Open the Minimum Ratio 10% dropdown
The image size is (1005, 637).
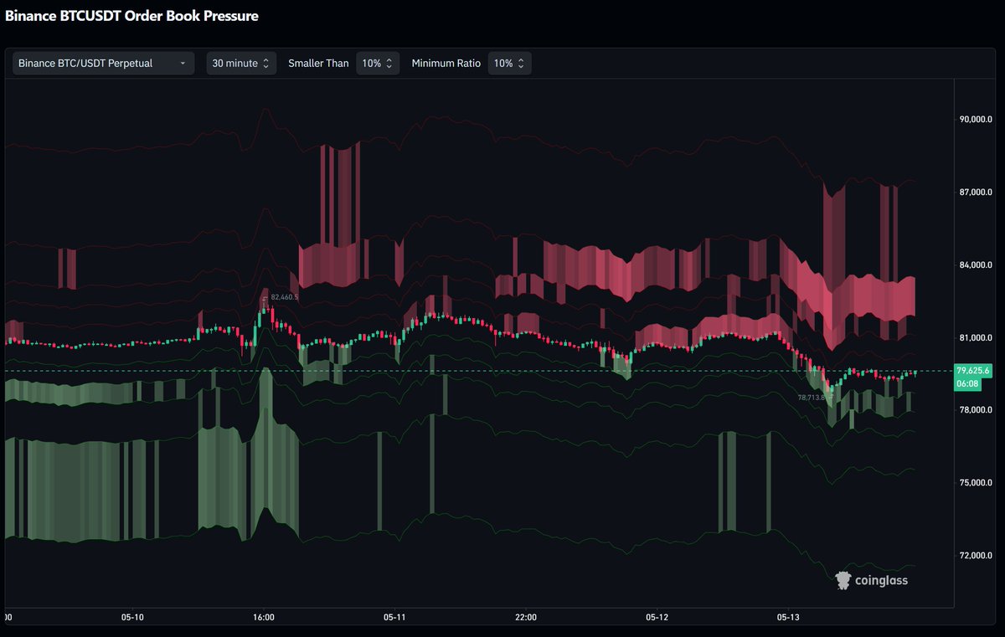coord(509,63)
